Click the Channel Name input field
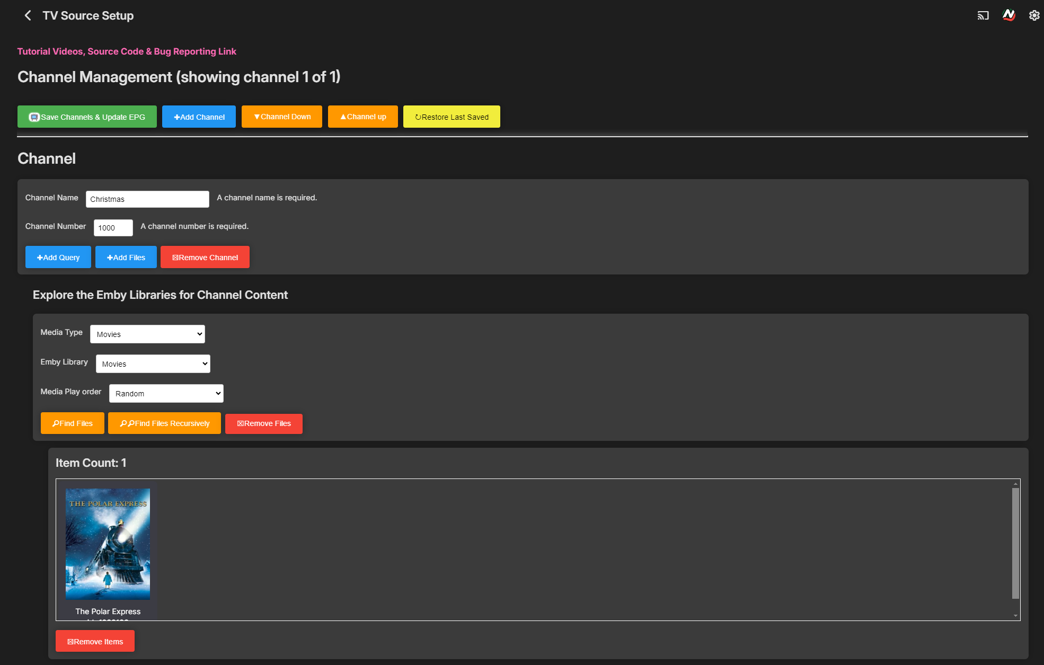The height and width of the screenshot is (665, 1044). [x=147, y=199]
